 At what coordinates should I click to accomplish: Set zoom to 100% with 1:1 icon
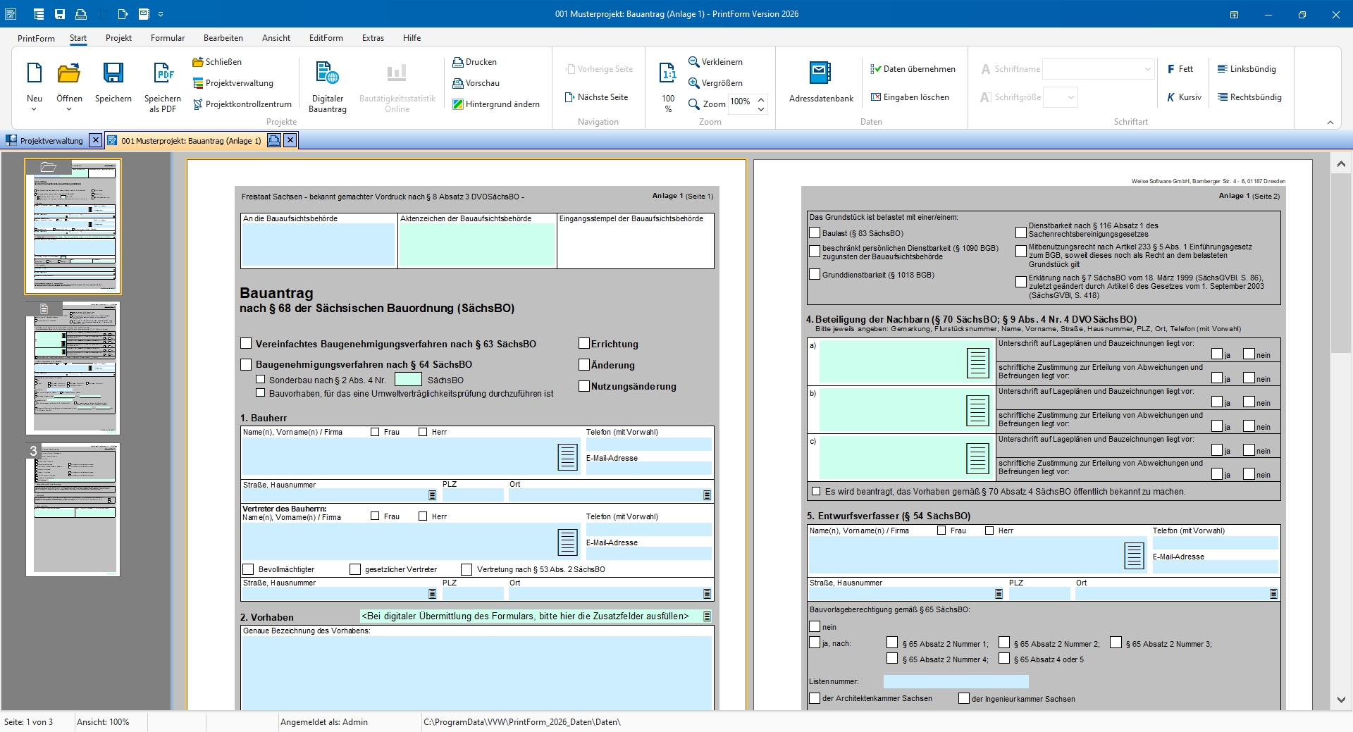click(x=667, y=73)
